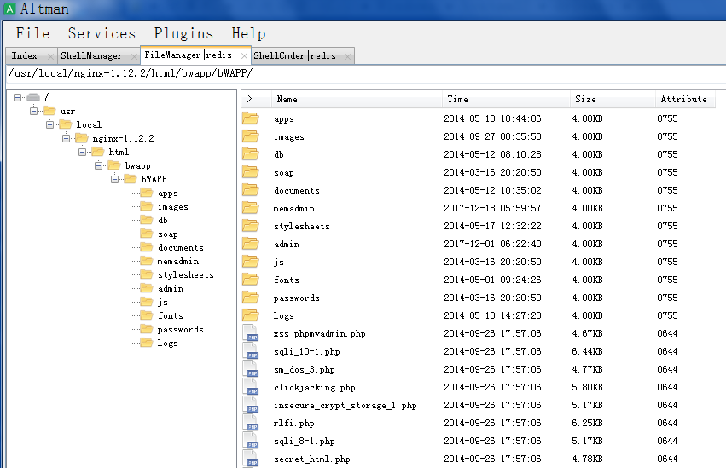Image resolution: width=726 pixels, height=468 pixels.
Task: Click the PHP file icon for xss_phpmyadmin.php
Action: [x=250, y=333]
